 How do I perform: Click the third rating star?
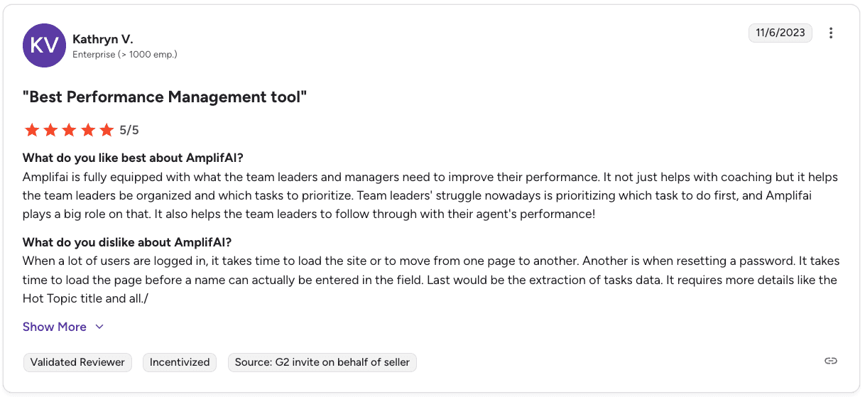69,130
